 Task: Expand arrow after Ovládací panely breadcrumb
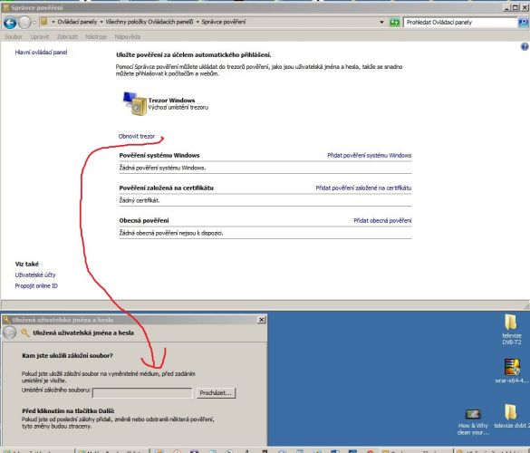tap(101, 22)
